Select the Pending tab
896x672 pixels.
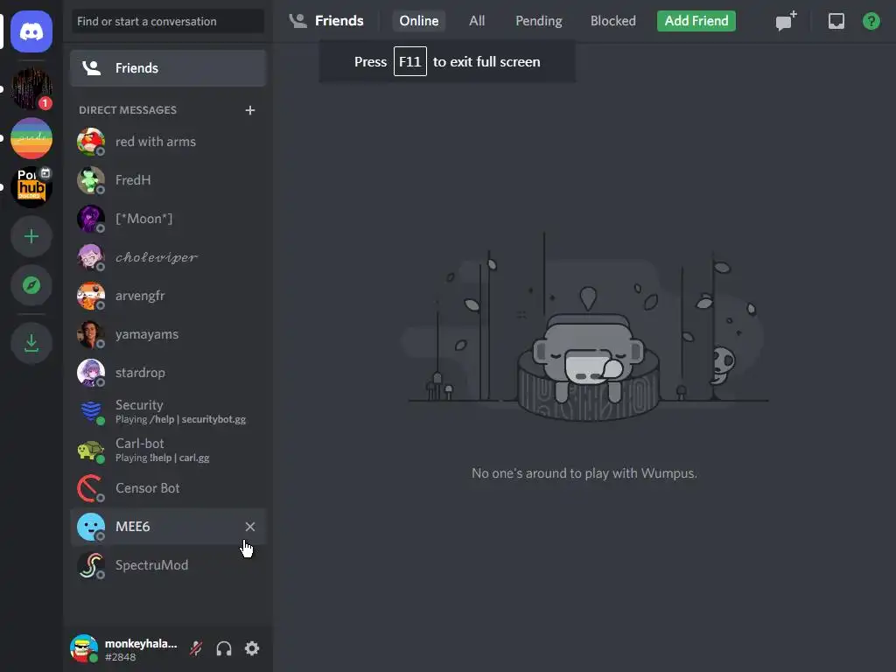click(x=538, y=21)
